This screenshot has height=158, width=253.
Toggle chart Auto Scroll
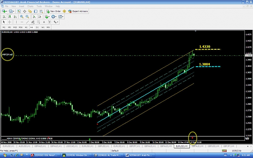tap(34, 17)
